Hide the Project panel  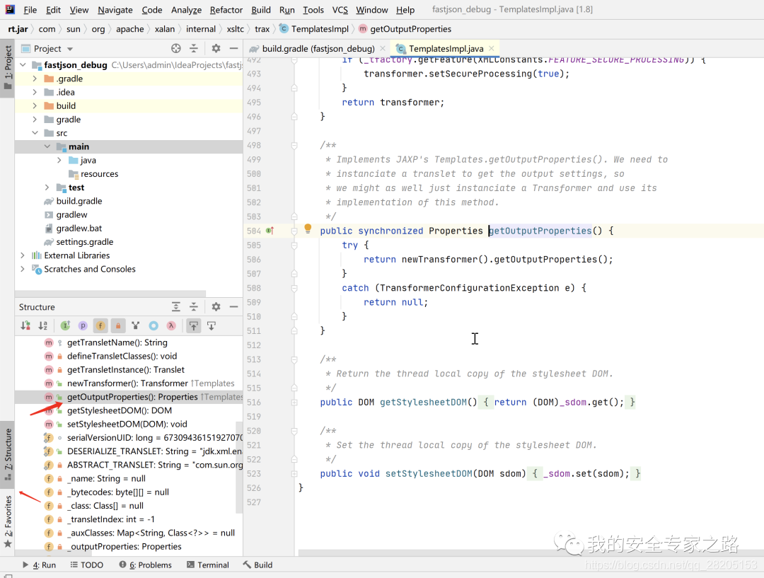(x=234, y=48)
